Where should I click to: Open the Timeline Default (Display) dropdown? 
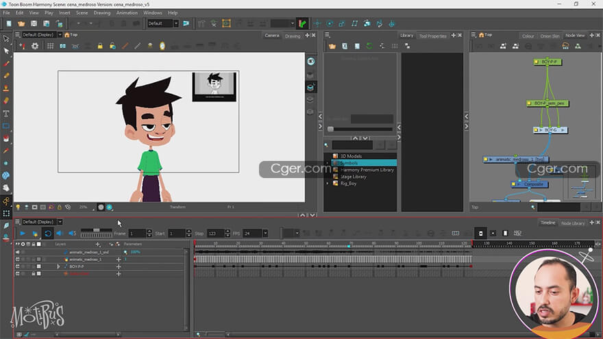click(x=60, y=222)
